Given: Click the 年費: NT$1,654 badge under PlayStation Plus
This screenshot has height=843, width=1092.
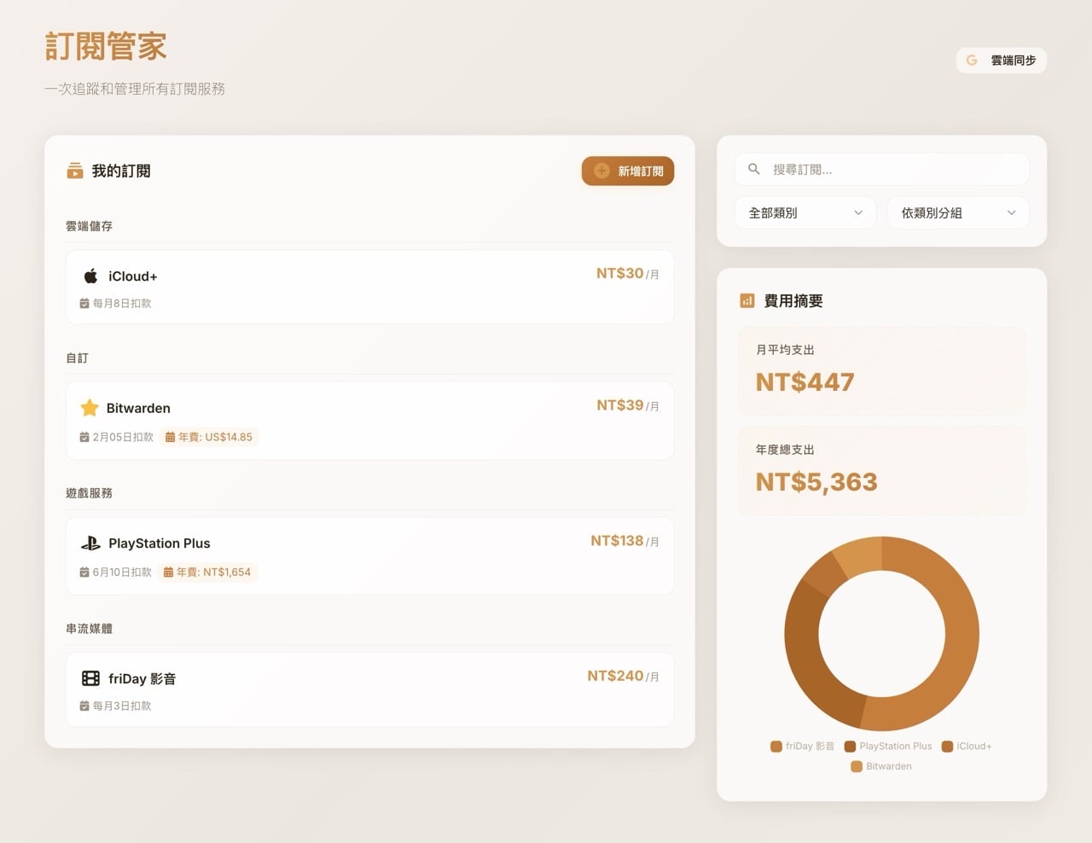Looking at the screenshot, I should tap(208, 572).
